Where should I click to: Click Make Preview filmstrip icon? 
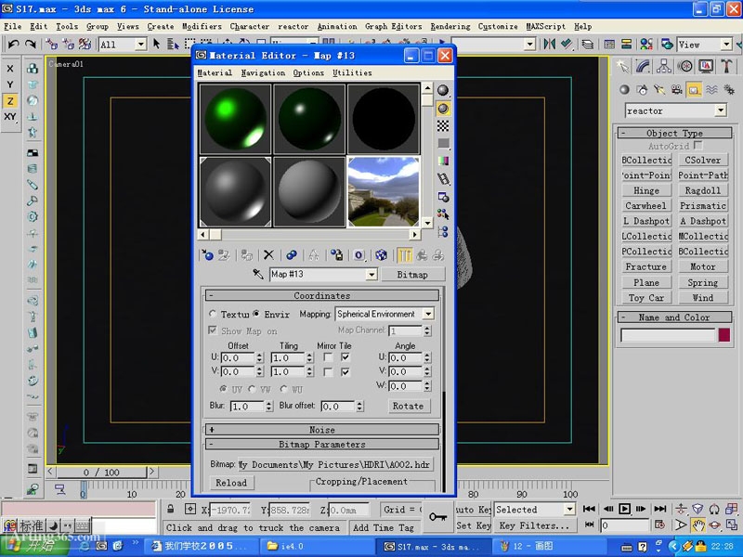click(x=443, y=178)
